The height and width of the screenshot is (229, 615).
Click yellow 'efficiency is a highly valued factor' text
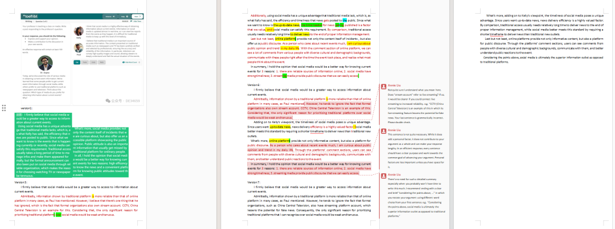[333, 126]
